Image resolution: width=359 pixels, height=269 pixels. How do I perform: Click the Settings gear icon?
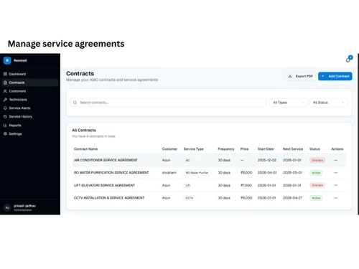click(5, 133)
